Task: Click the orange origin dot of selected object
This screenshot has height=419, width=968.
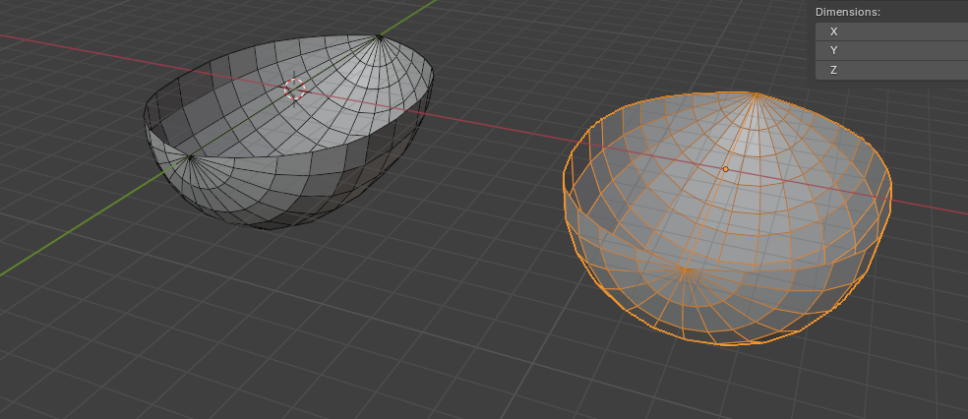Action: 725,169
